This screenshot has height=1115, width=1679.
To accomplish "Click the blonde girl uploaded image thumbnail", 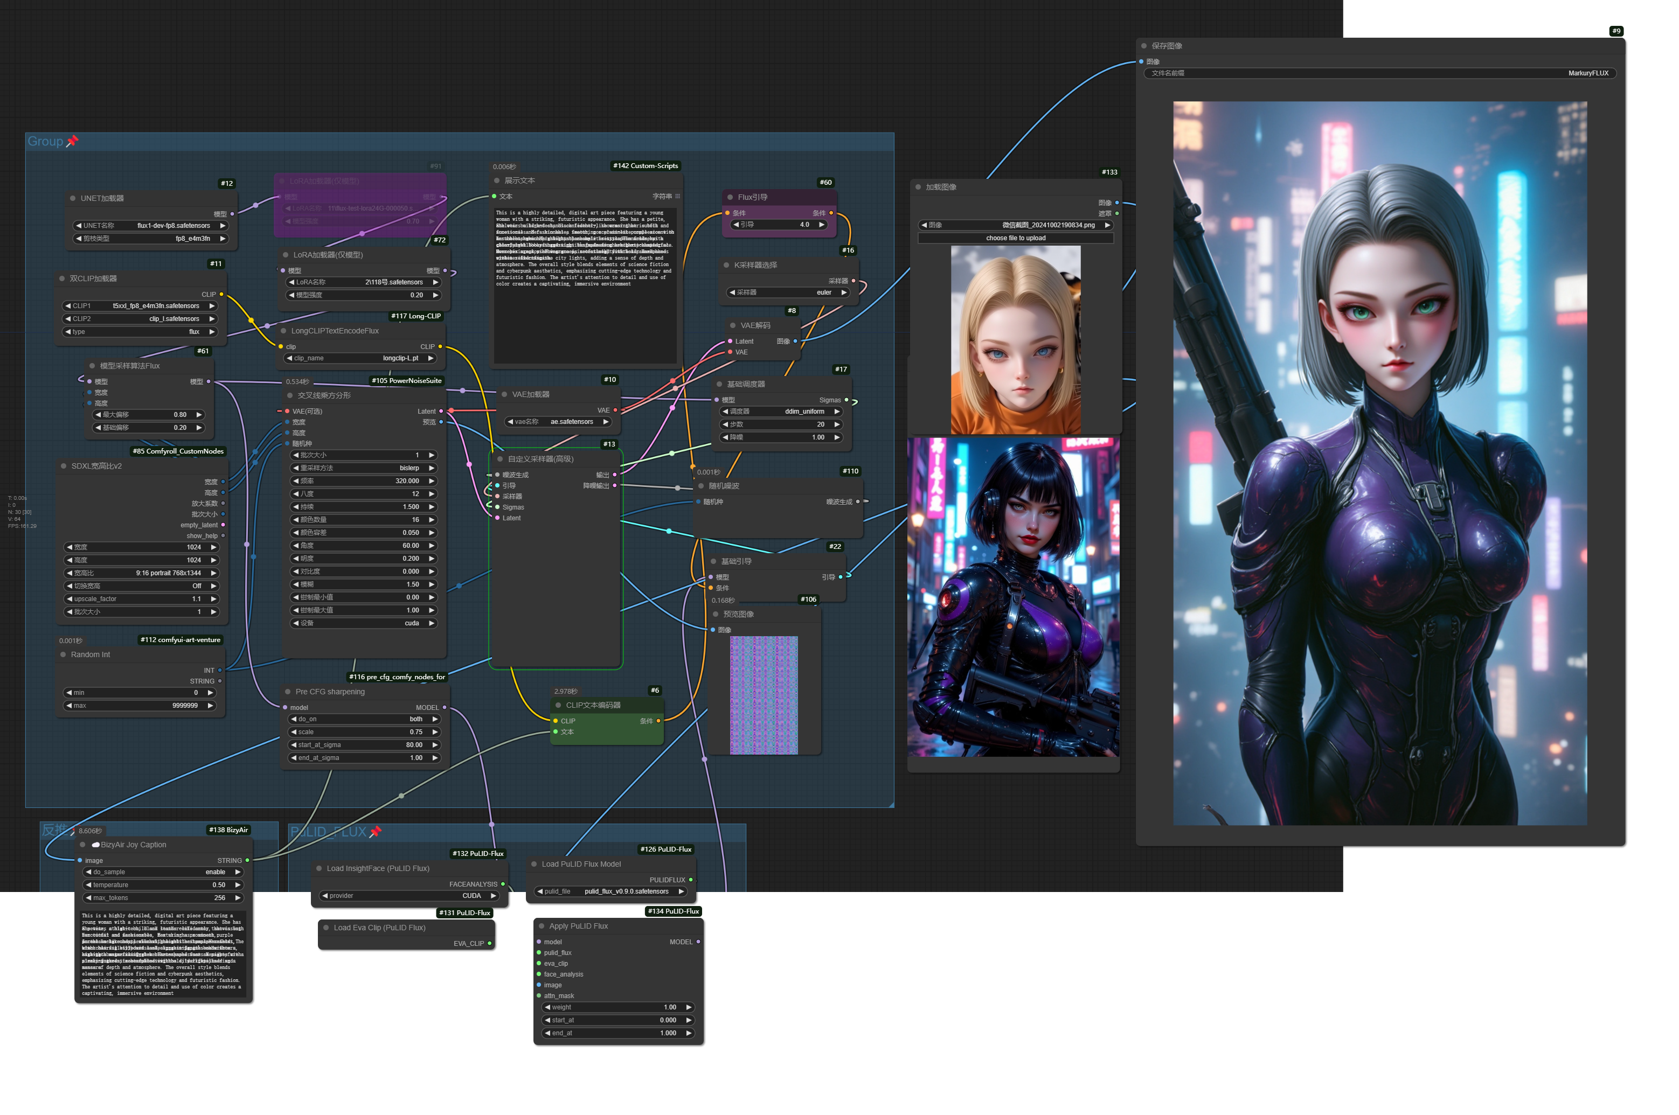I will pos(1016,340).
